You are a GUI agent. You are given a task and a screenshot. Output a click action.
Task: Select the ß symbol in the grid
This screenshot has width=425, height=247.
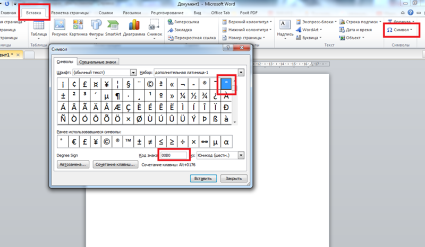215,119
